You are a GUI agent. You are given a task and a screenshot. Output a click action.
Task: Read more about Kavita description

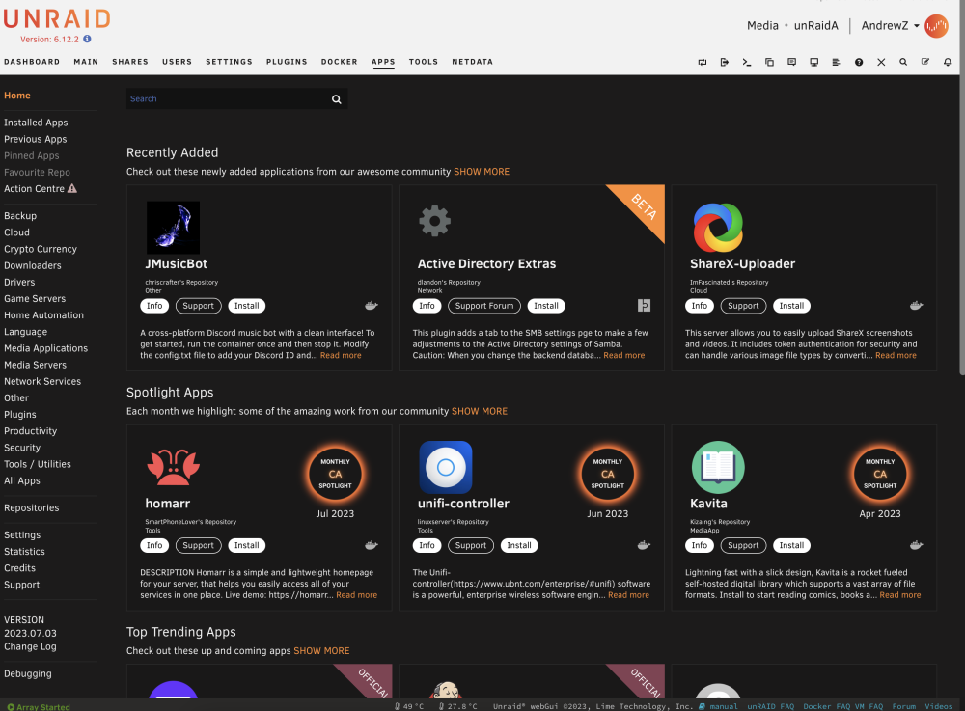(899, 595)
